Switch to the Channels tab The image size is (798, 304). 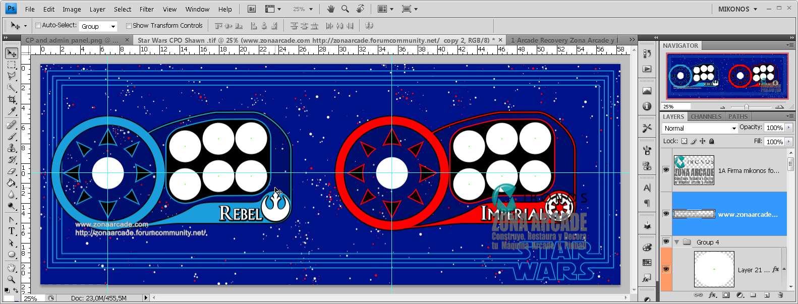706,116
